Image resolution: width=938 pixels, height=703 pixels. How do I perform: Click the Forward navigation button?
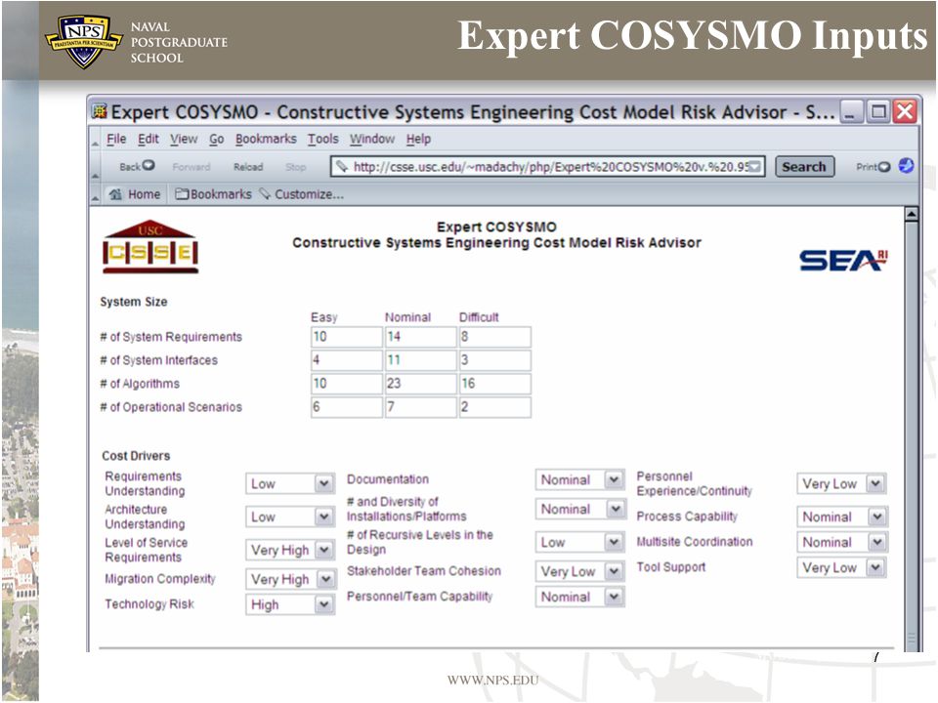[x=191, y=167]
